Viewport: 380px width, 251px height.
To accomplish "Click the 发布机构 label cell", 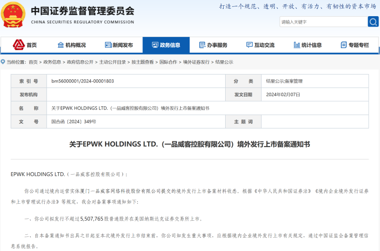I will pyautogui.click(x=29, y=94).
